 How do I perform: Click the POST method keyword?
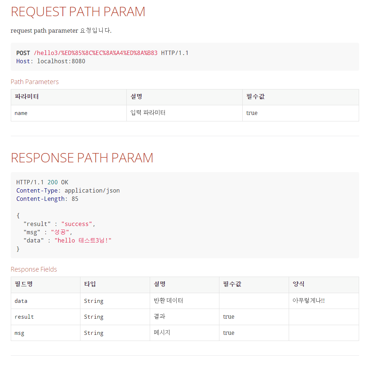[23, 53]
